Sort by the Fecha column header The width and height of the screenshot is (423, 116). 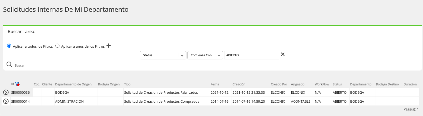tap(215, 84)
